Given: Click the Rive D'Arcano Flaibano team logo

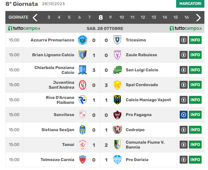Looking at the screenshot, I should point(82,100).
